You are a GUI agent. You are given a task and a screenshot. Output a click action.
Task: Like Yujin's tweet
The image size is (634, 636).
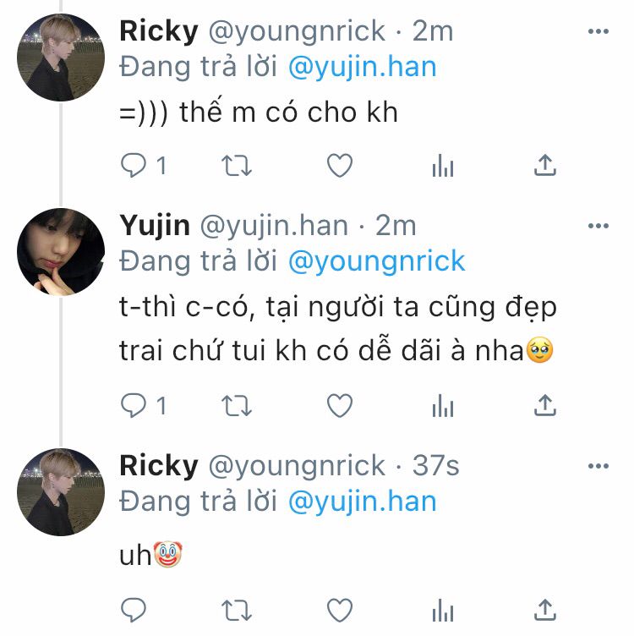[x=340, y=405]
